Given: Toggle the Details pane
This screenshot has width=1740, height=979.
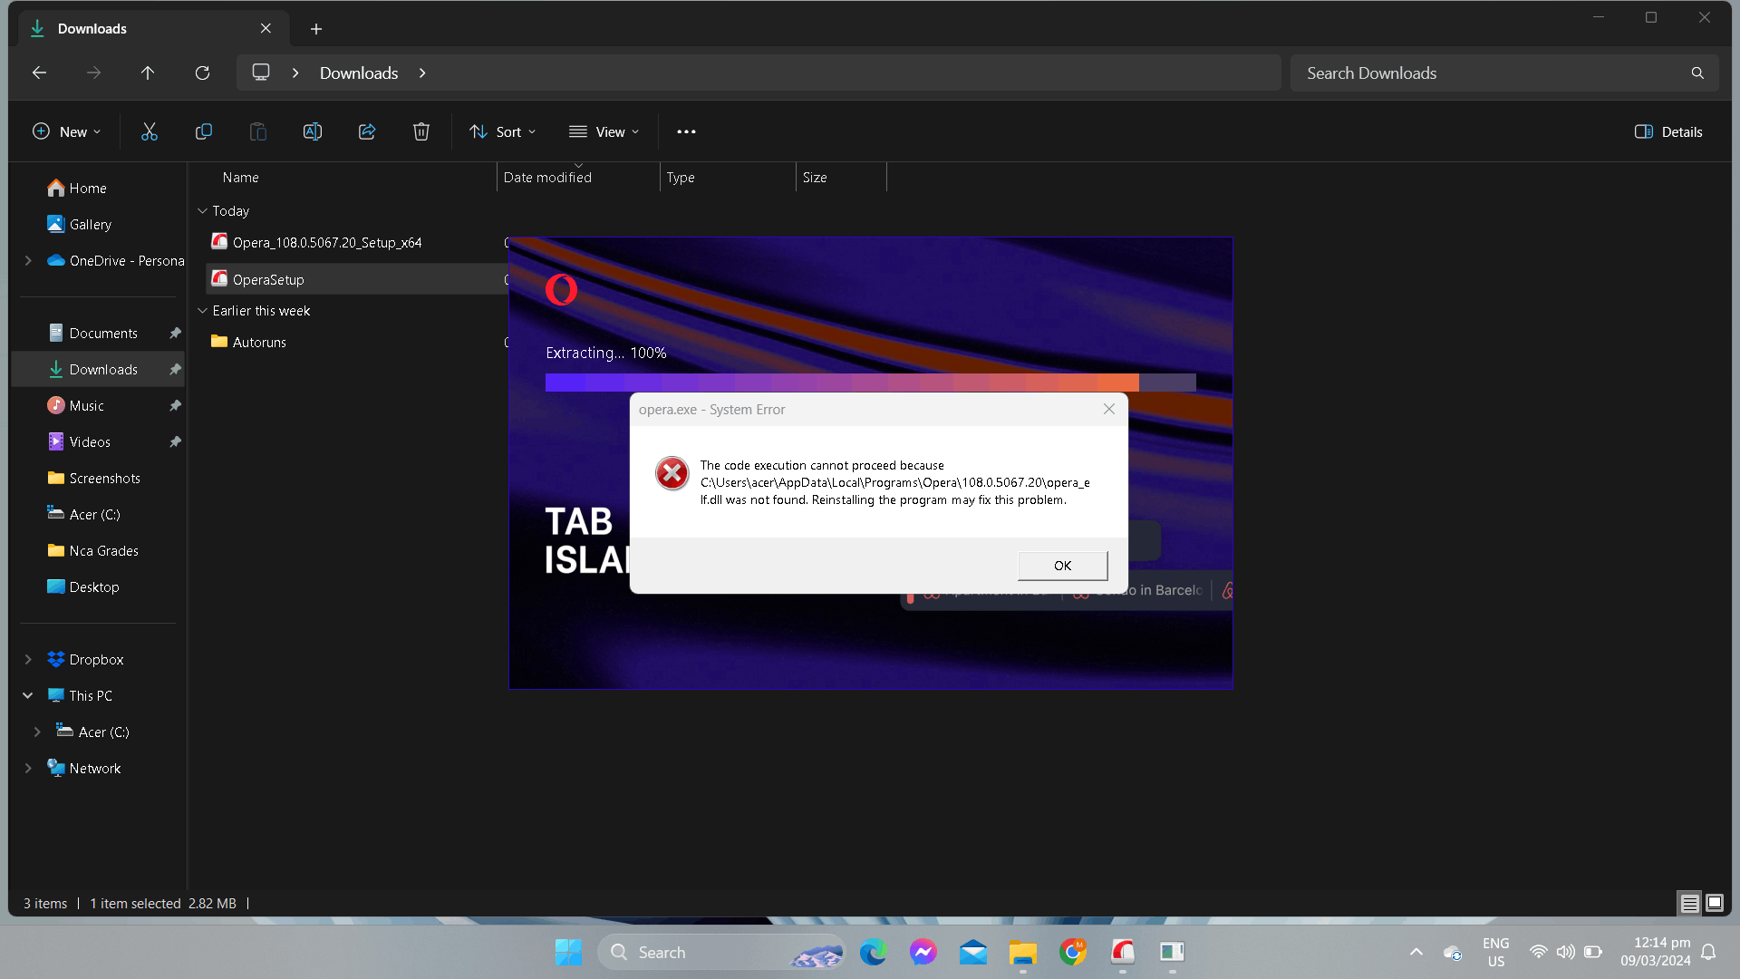Looking at the screenshot, I should point(1668,132).
